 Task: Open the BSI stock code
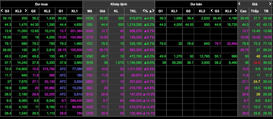click(90, 88)
